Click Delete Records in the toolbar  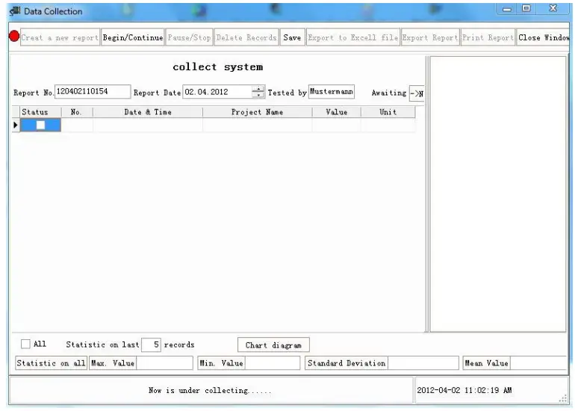point(246,37)
